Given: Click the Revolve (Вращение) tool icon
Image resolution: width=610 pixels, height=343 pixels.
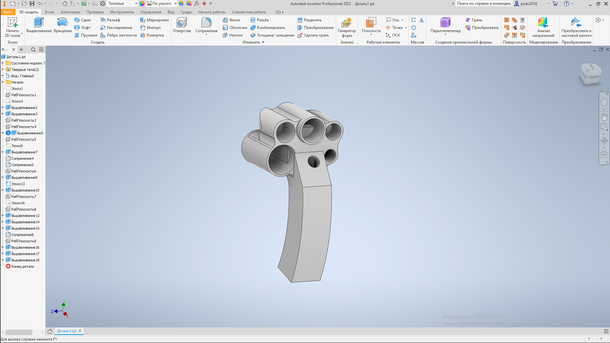Looking at the screenshot, I should coord(63,23).
